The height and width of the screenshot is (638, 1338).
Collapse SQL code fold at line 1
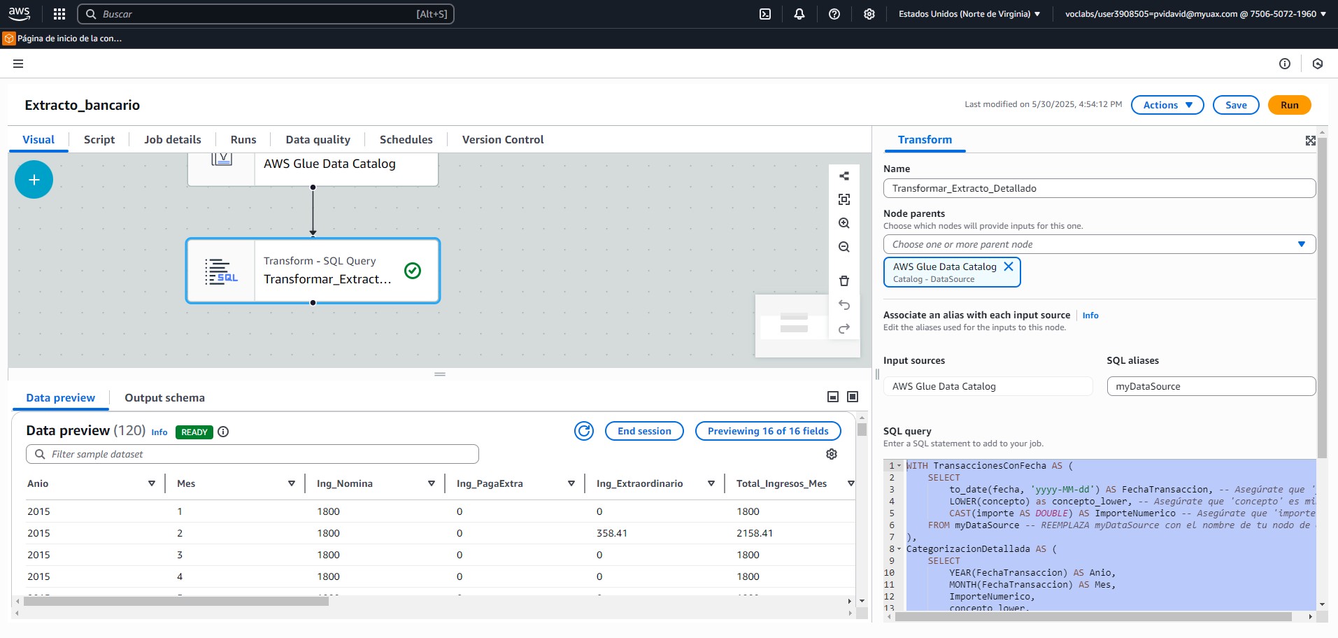tap(899, 466)
